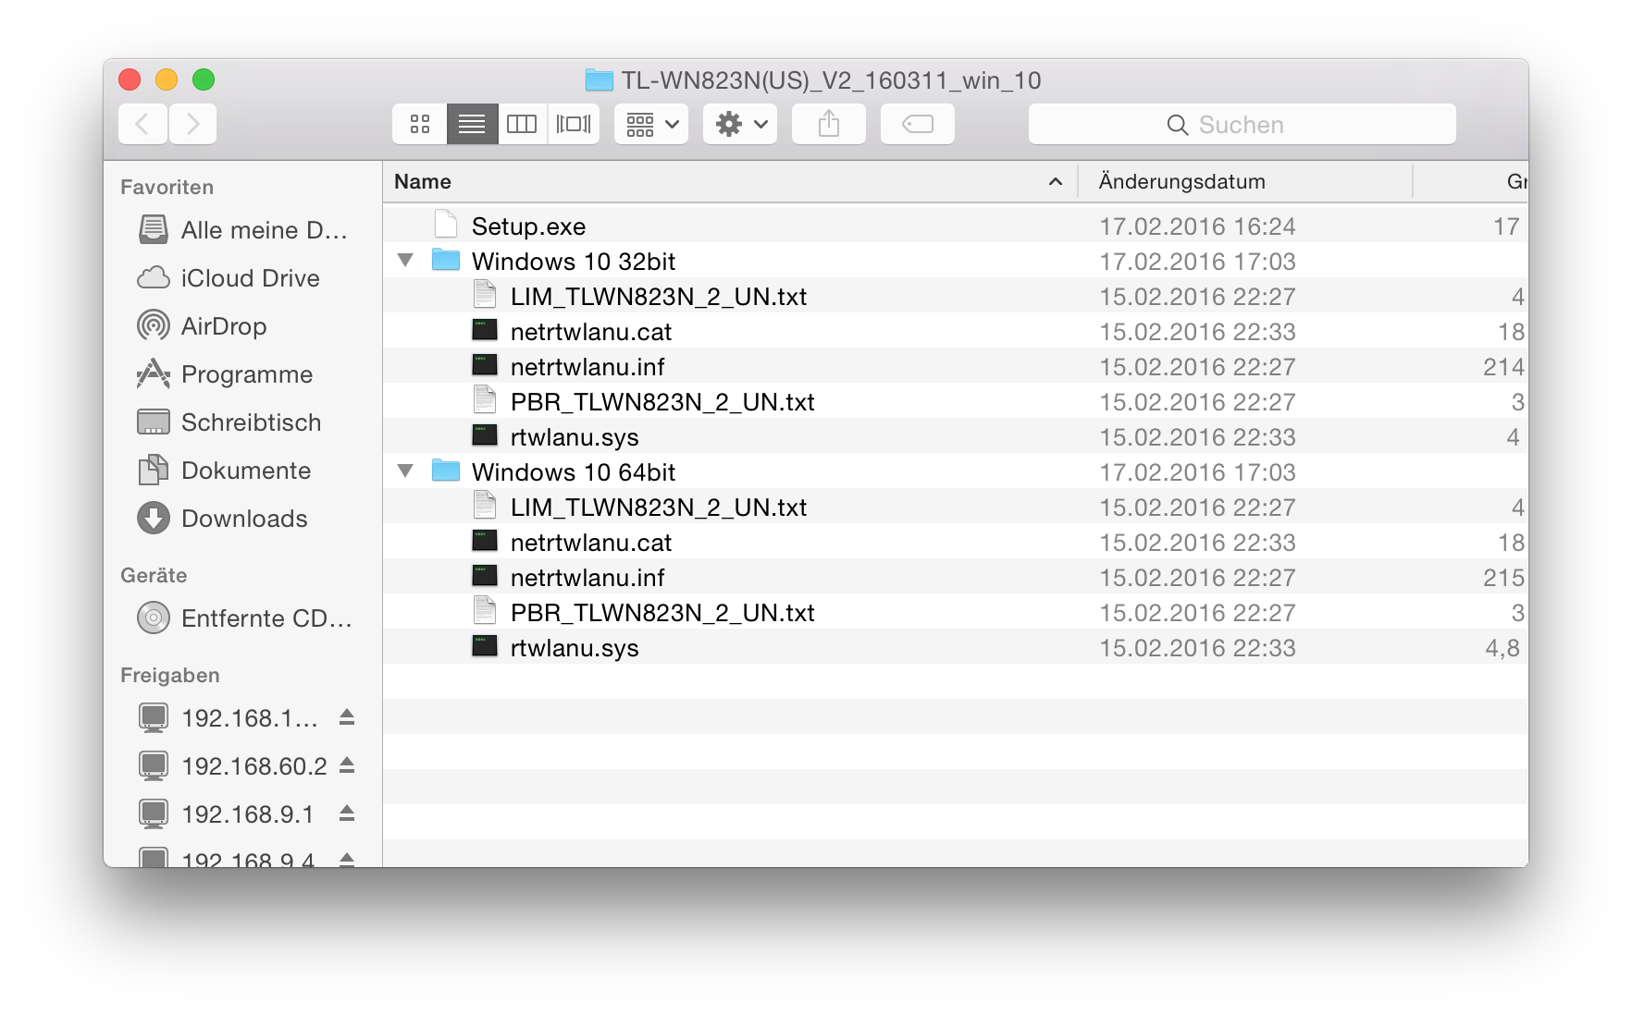
Task: Click the Setup.exe modification date 16:24
Action: [1197, 226]
